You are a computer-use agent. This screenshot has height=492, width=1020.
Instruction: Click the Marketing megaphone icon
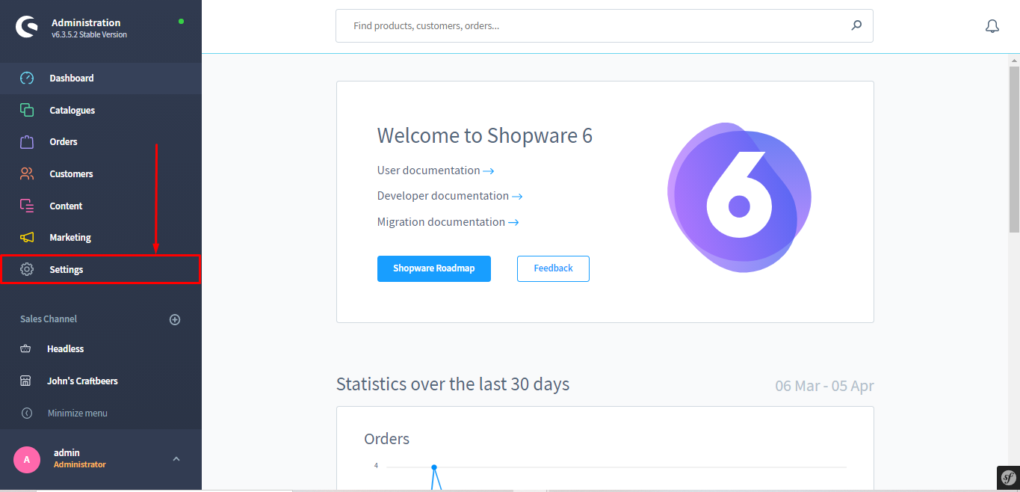[x=27, y=237]
